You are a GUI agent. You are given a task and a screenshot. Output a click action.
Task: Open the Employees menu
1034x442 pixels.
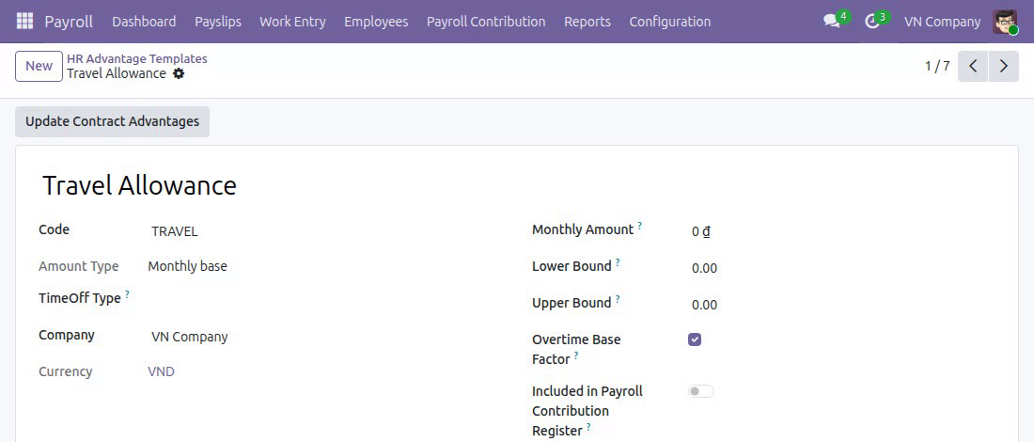[376, 22]
